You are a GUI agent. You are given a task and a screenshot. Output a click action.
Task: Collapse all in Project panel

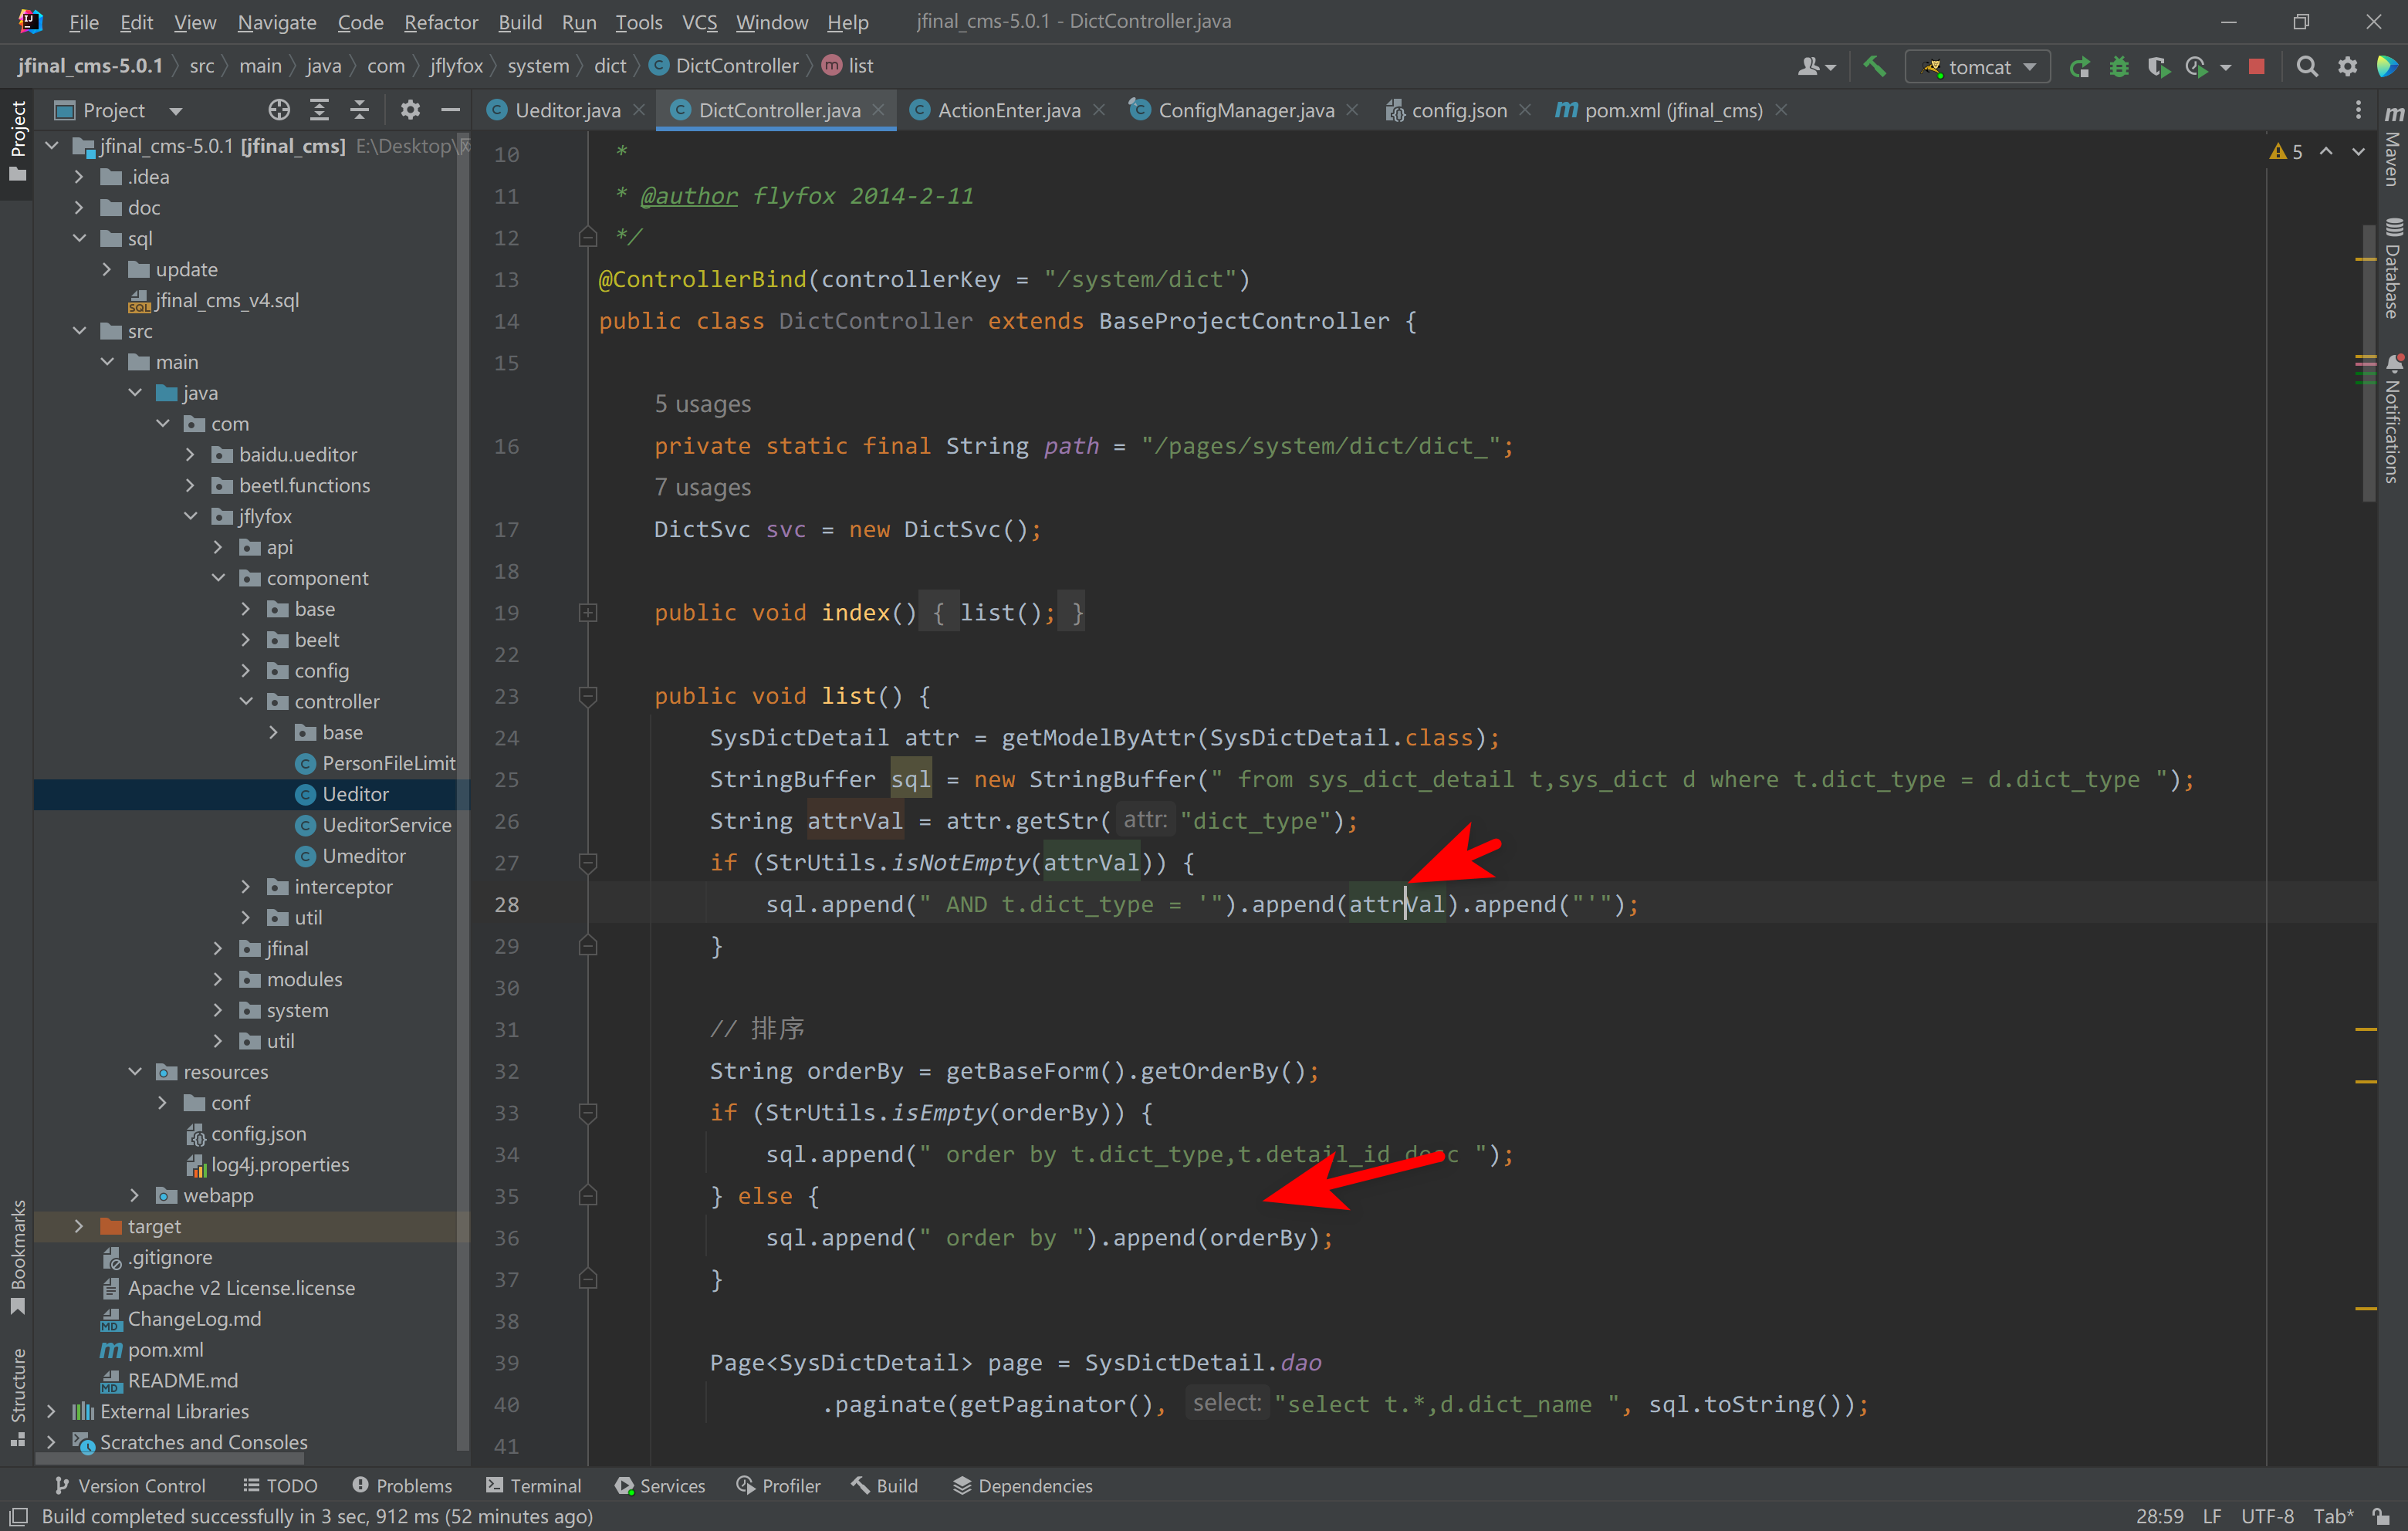[359, 110]
